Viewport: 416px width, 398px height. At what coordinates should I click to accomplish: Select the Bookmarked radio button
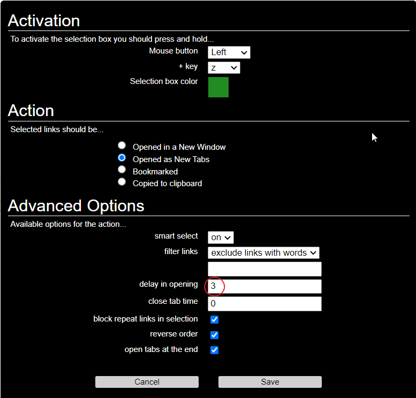coord(122,170)
